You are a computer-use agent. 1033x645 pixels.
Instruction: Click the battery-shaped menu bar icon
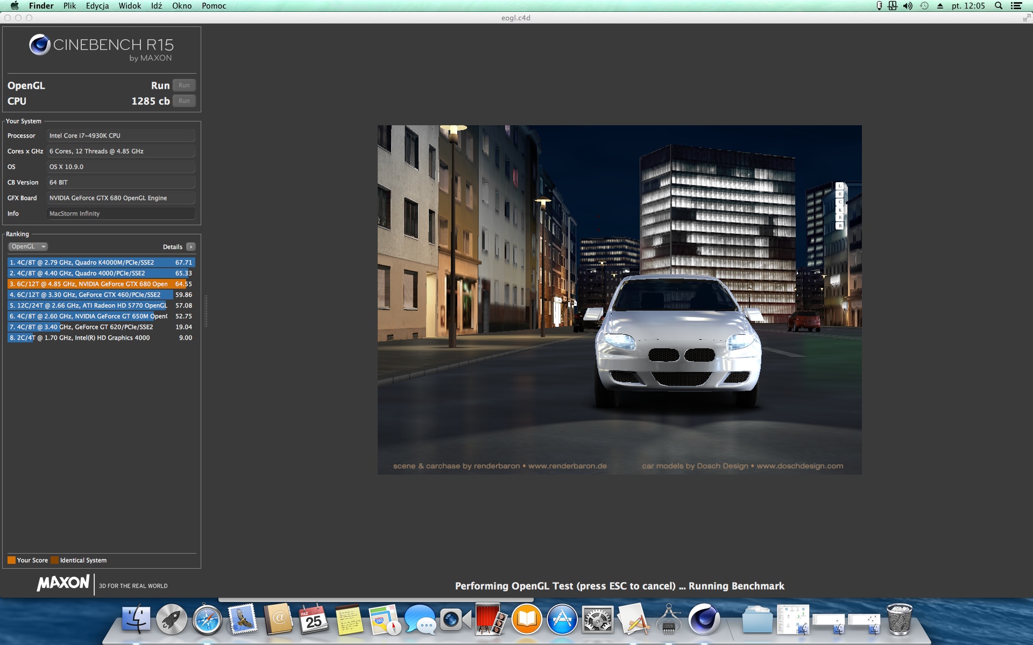879,6
